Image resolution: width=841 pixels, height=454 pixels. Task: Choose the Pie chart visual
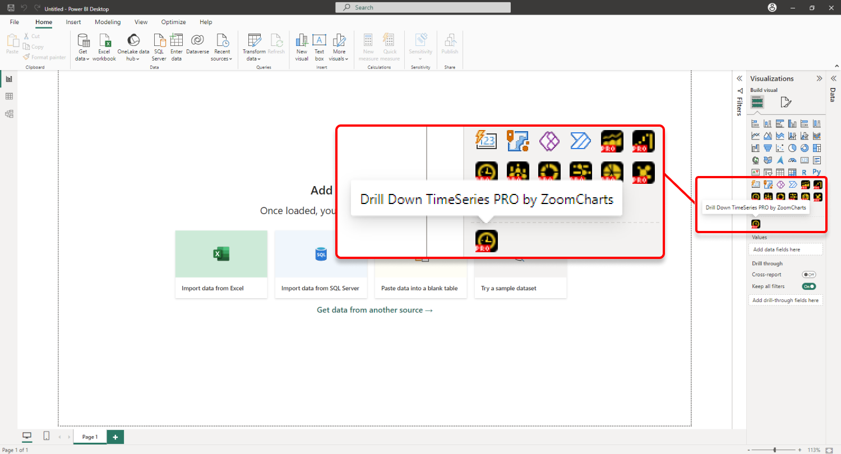click(x=792, y=148)
